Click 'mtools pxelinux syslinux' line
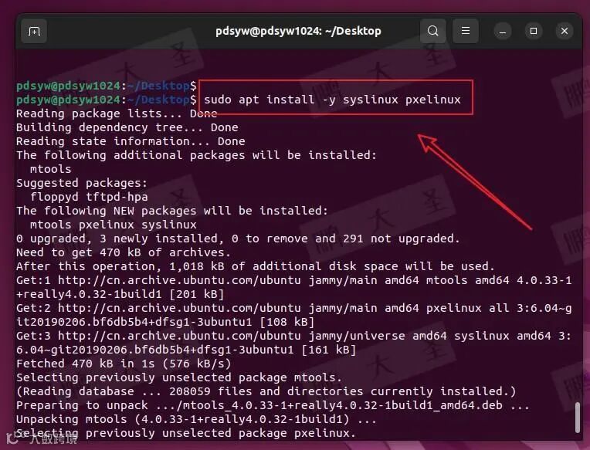The width and height of the screenshot is (590, 450). pos(114,225)
